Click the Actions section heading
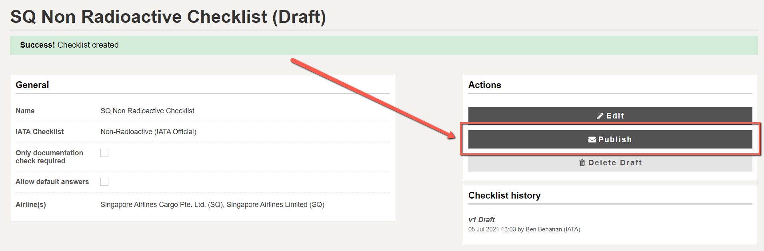 coord(485,85)
